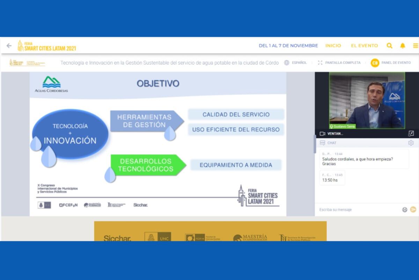
Task: Click the small event logo beside the session title
Action: [27, 63]
